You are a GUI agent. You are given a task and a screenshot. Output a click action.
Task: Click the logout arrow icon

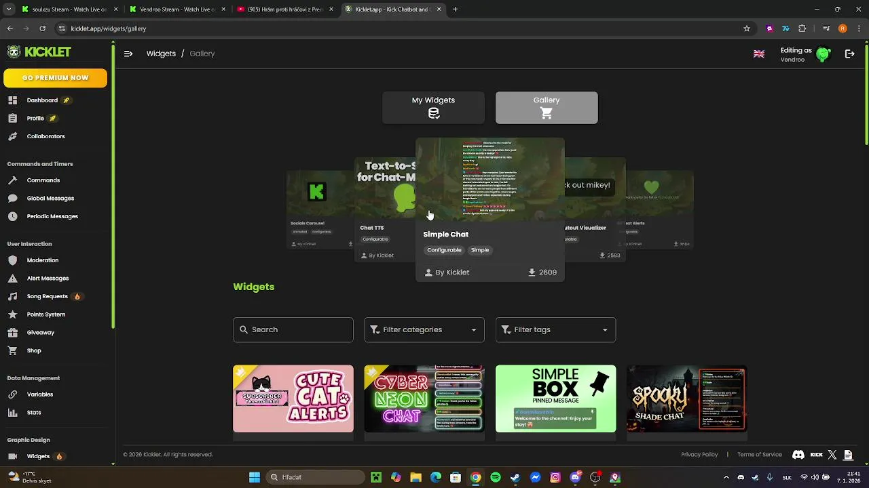point(849,54)
